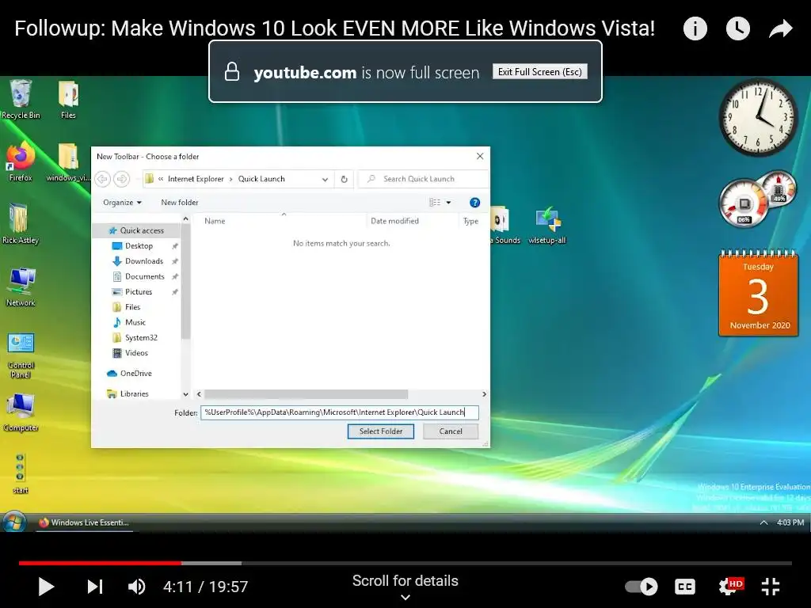This screenshot has height=608, width=811.
Task: Sort by Date modified column header
Action: (x=394, y=222)
